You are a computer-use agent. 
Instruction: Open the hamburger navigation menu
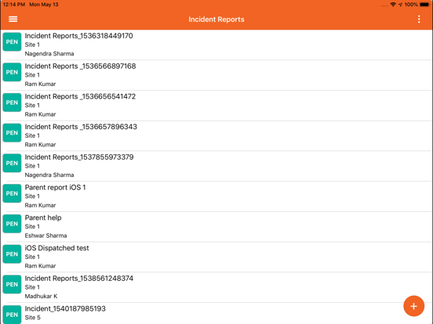pyautogui.click(x=13, y=19)
